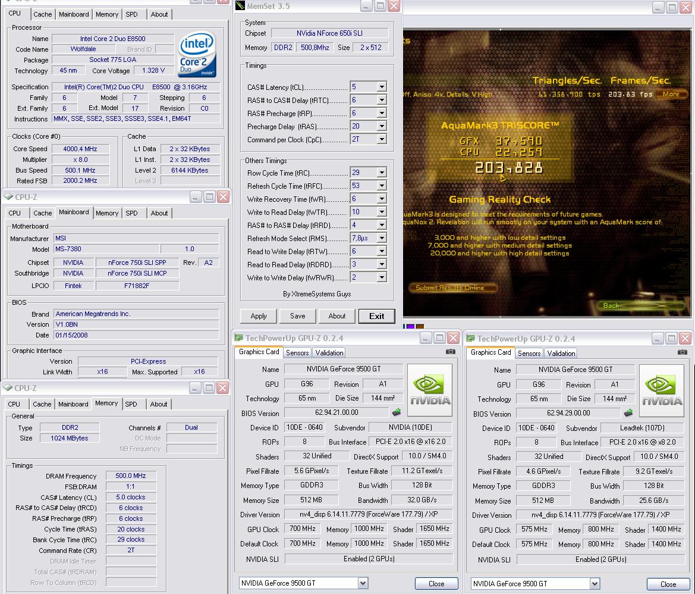Open RAS# Precharge (tRP) dropdown

click(x=382, y=113)
